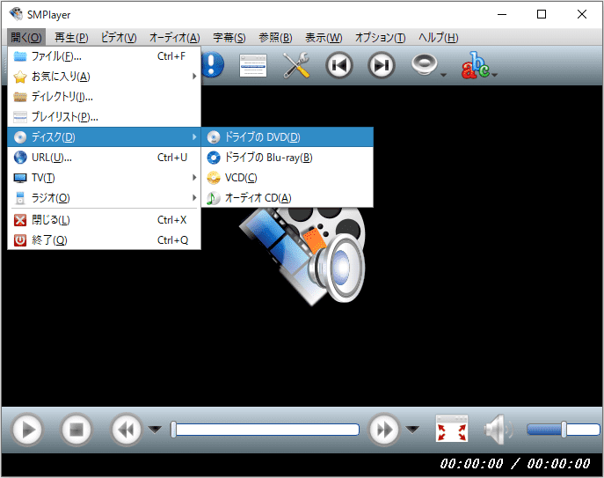Open the ラジオ(O) radio submenu entry
The width and height of the screenshot is (604, 478).
104,198
